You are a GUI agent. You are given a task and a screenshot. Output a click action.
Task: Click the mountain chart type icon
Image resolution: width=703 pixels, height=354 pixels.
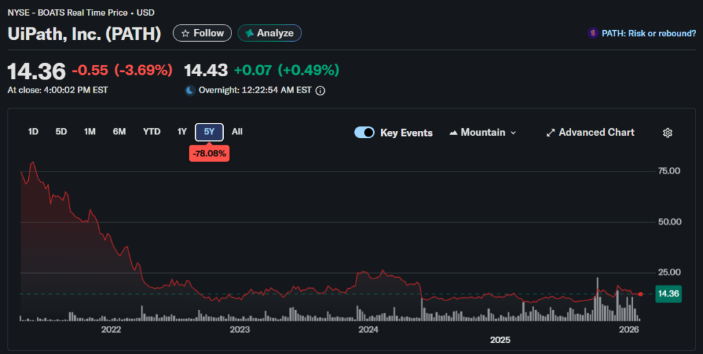[x=453, y=132]
